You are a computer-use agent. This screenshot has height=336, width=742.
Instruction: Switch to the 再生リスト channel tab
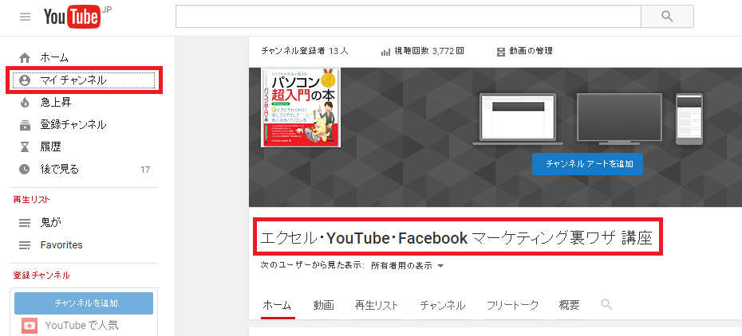coord(377,305)
